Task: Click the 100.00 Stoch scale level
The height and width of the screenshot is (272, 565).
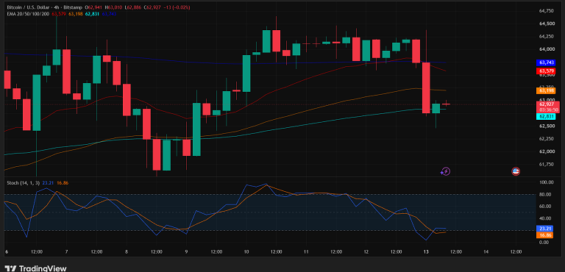Action: click(x=546, y=182)
